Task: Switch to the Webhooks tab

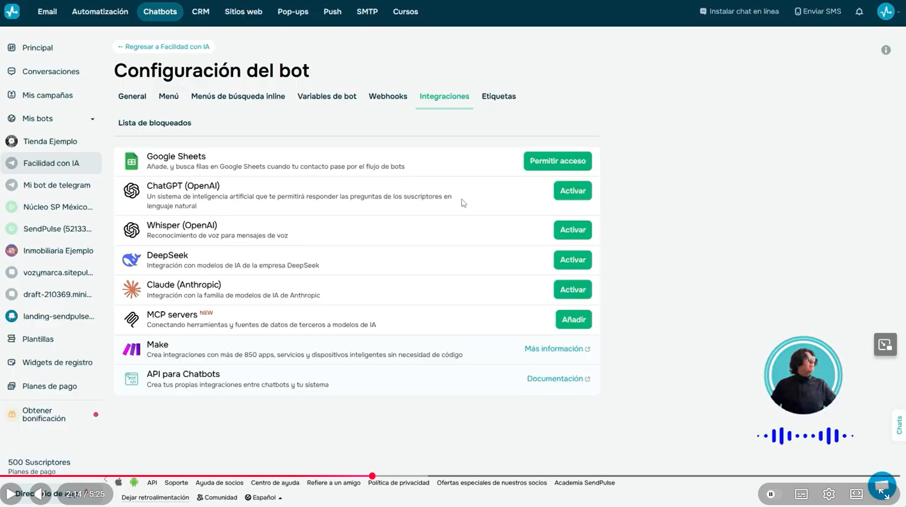Action: [388, 96]
